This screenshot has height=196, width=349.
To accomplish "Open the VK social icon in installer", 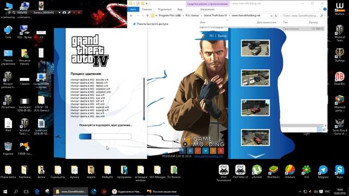I will 190,151.
